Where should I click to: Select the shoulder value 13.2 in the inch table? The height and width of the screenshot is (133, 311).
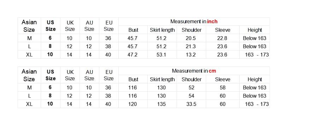tap(191, 55)
